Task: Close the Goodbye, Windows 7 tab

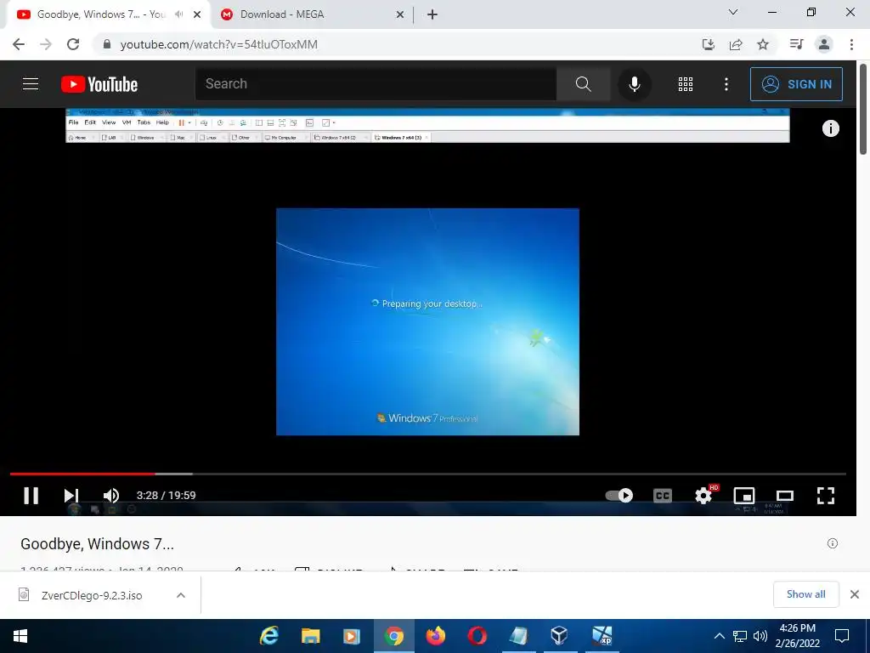Action: pos(197,15)
